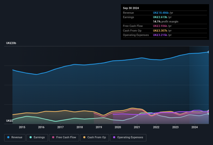Click the UK£3.307b cash from op value
Viewport: 213px width, 145px height.
click(x=160, y=31)
